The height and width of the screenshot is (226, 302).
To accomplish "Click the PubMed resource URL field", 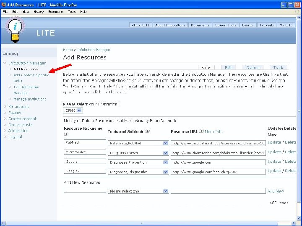I will [219, 143].
